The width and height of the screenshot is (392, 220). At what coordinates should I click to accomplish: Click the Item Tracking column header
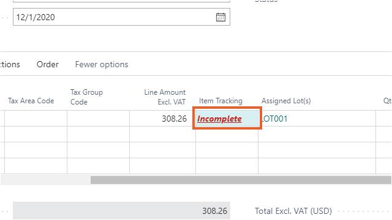pos(221,101)
